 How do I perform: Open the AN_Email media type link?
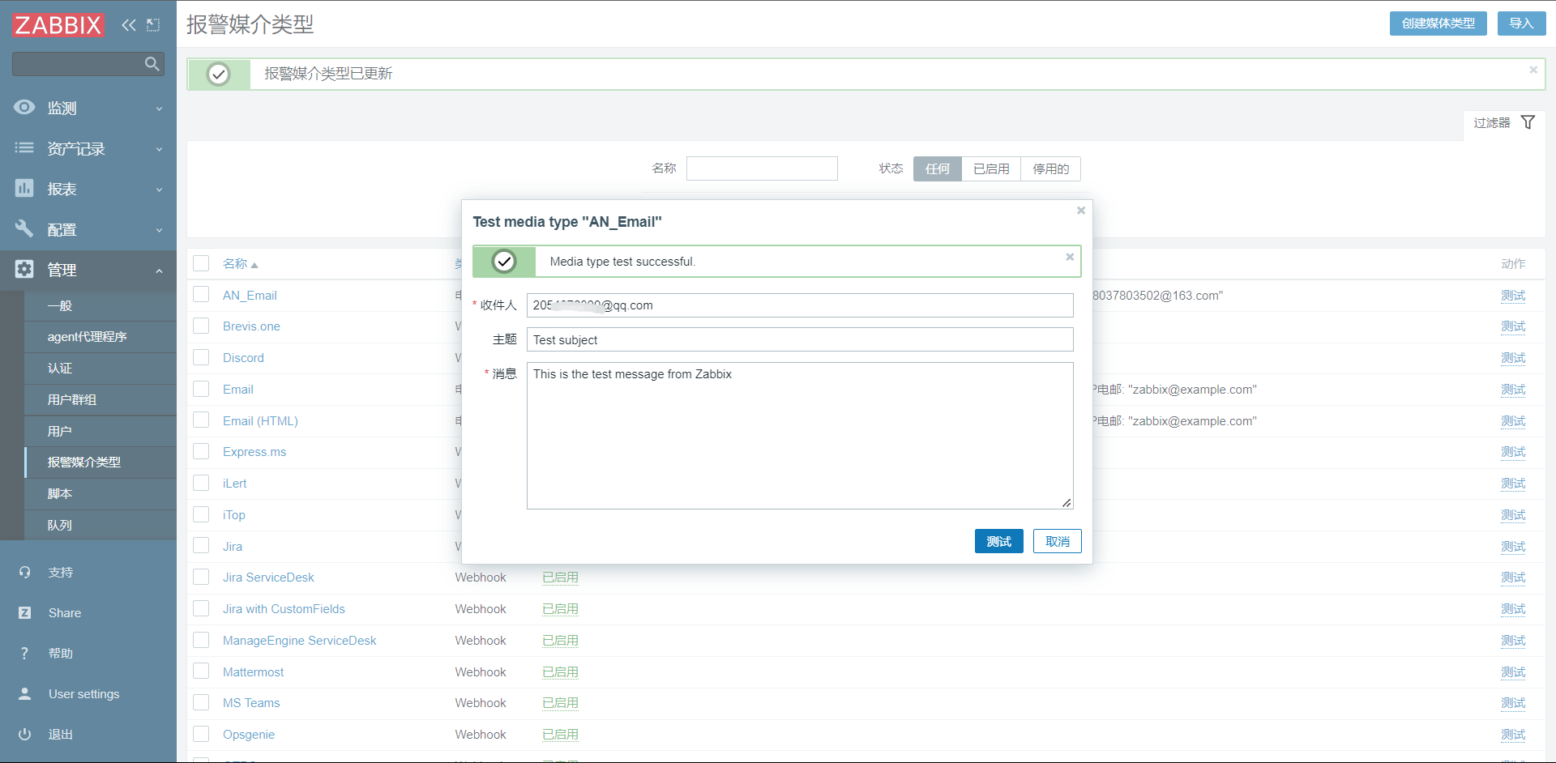coord(250,295)
